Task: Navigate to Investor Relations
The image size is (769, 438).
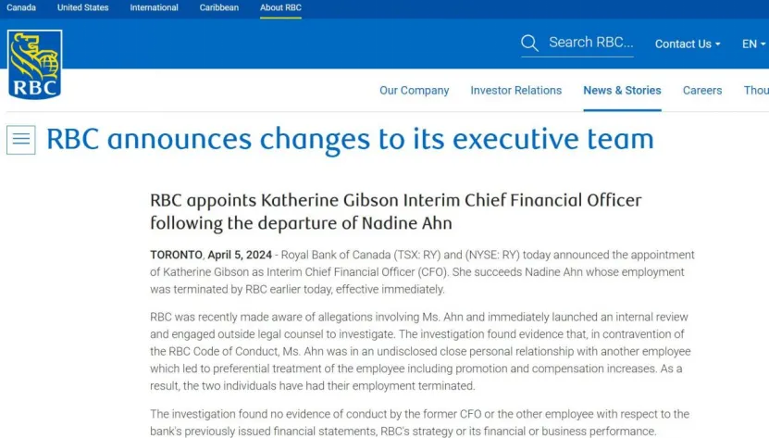Action: point(516,91)
